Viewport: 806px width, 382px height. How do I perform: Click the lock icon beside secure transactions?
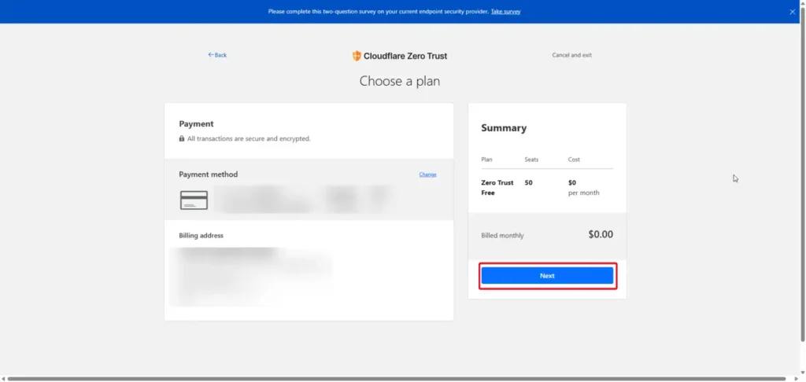tap(182, 138)
